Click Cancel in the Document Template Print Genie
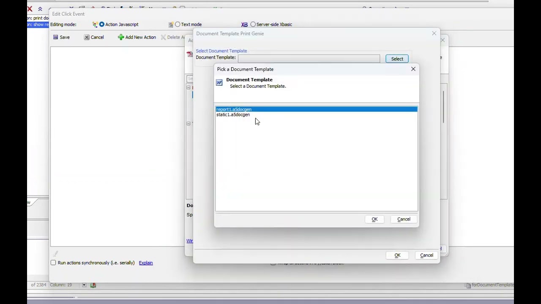Screen dimensions: 541x304 (426, 255)
